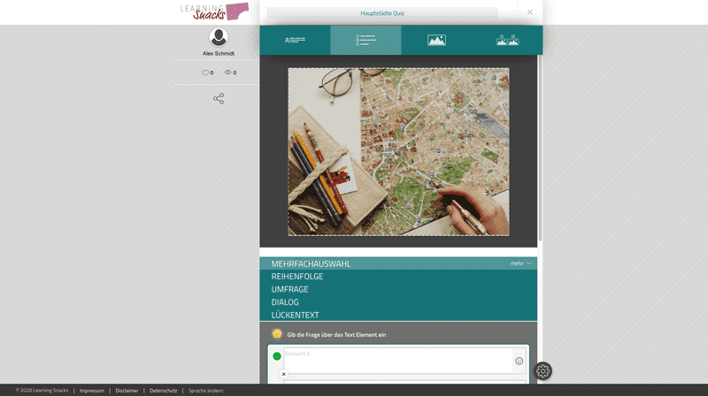This screenshot has height=396, width=708.
Task: Select the DIALOG question type
Action: click(x=285, y=302)
